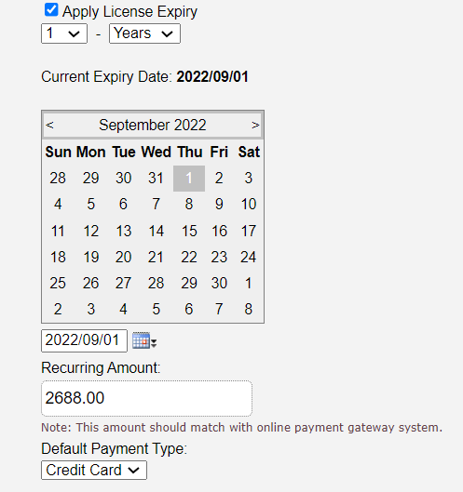Screen dimensions: 463x492
Task: Choose September 10 in calendar
Action: point(249,205)
